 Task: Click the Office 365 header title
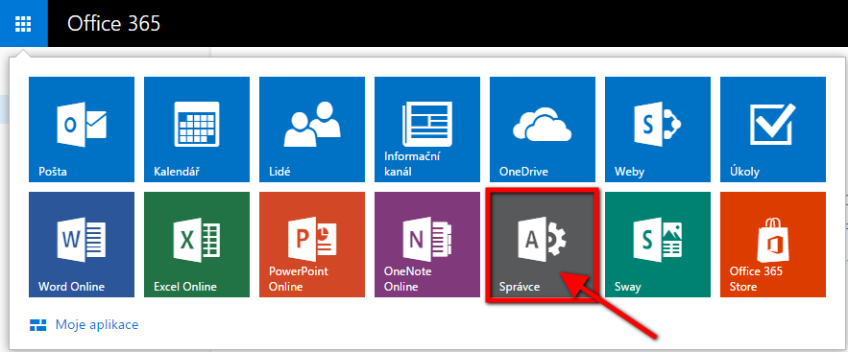(113, 23)
